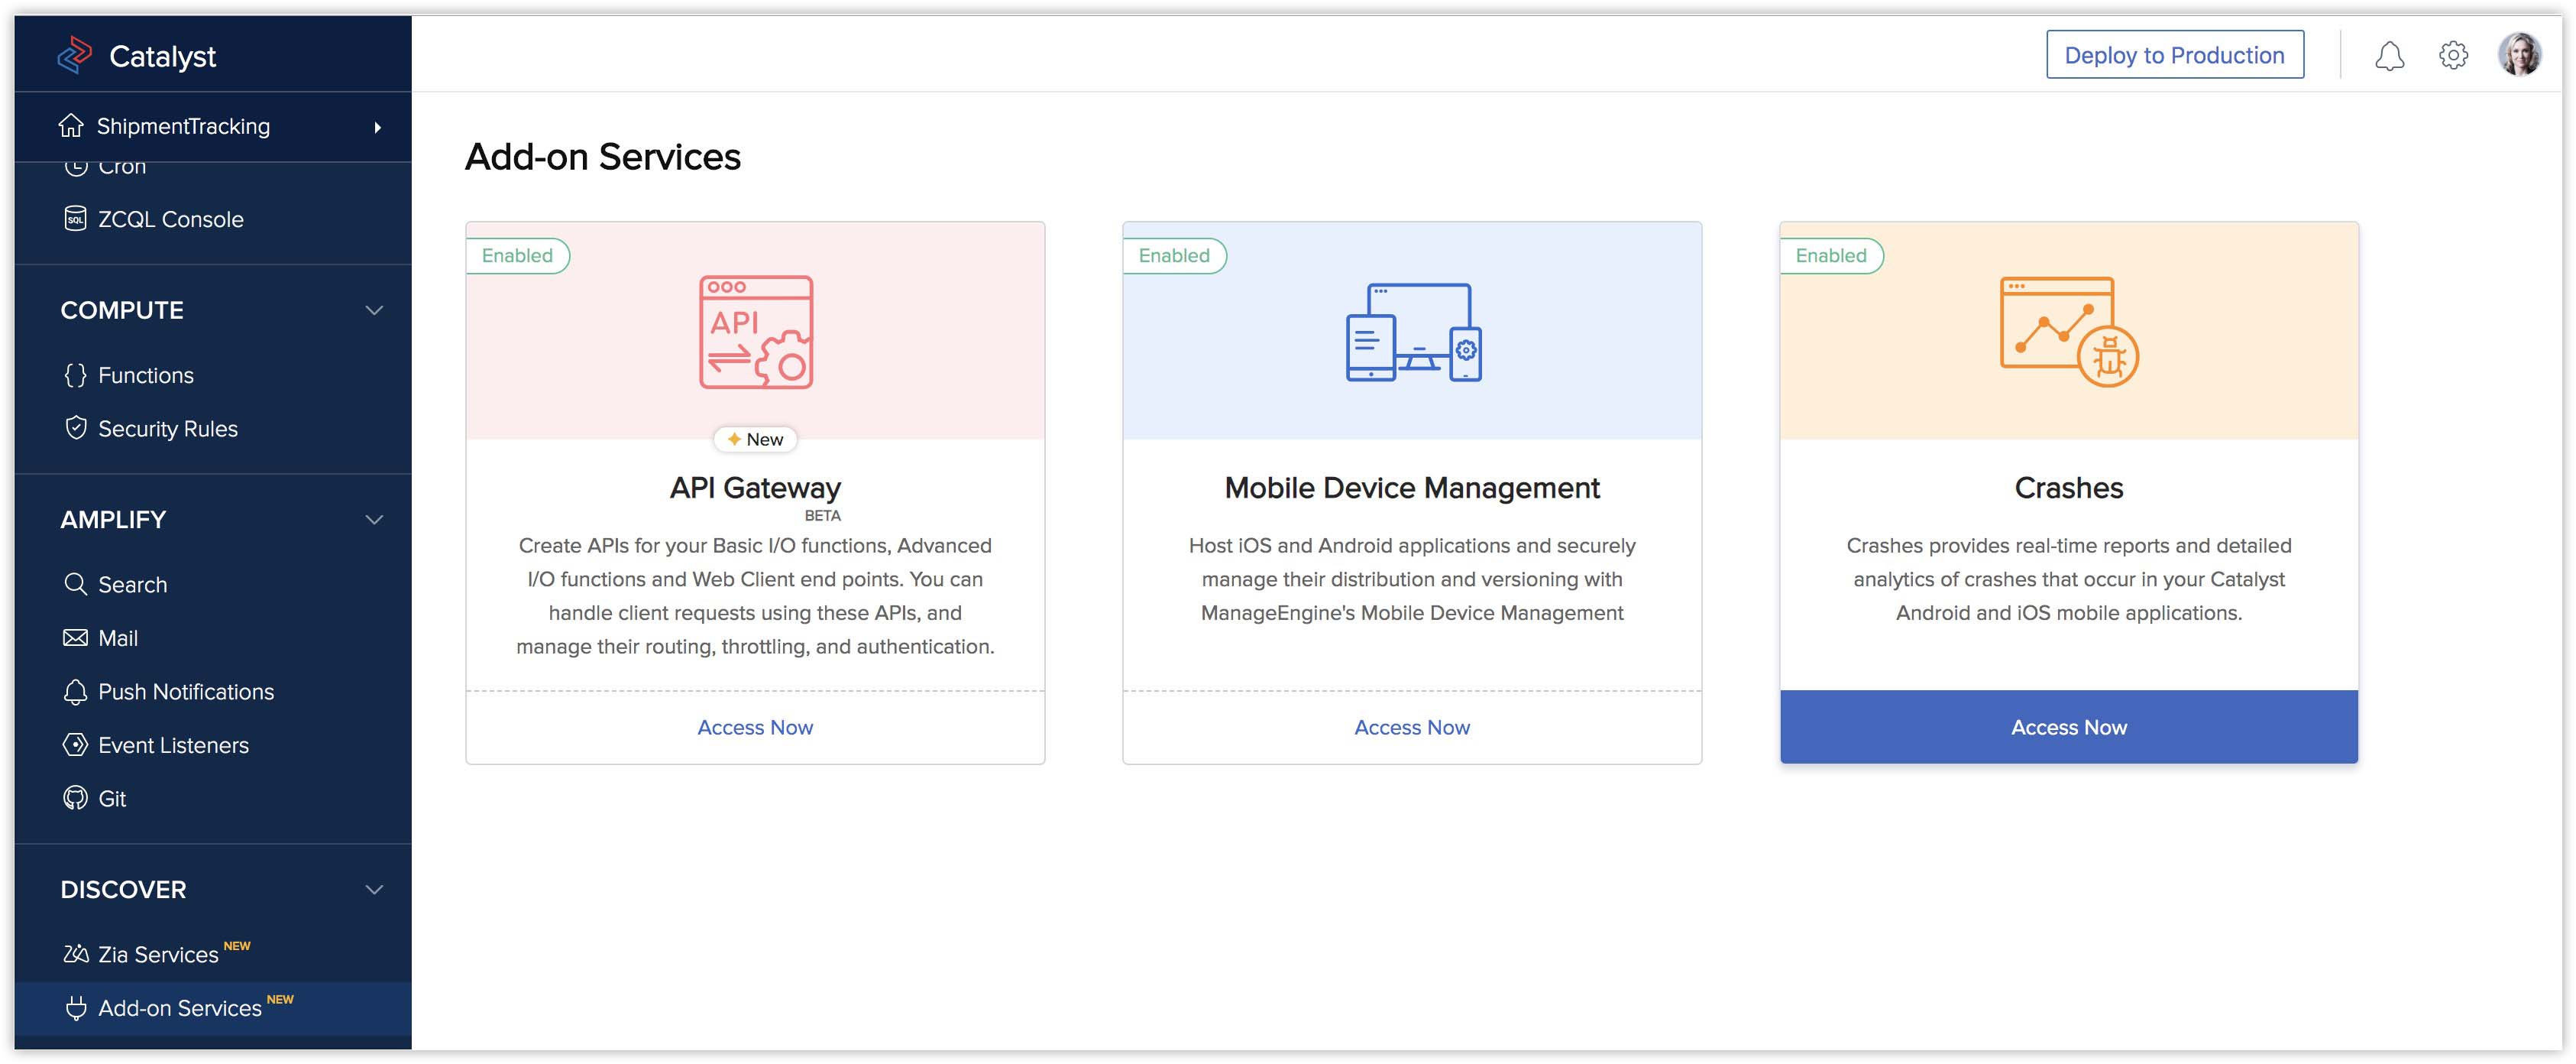2576x1064 pixels.
Task: Click Access Now under Crashes
Action: 2068,727
